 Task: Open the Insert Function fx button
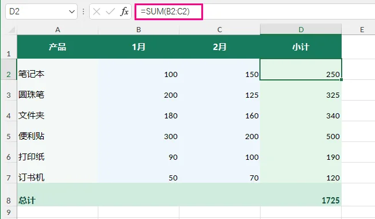point(124,11)
